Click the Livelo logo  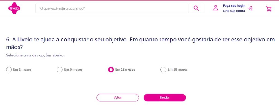(x=14, y=8)
